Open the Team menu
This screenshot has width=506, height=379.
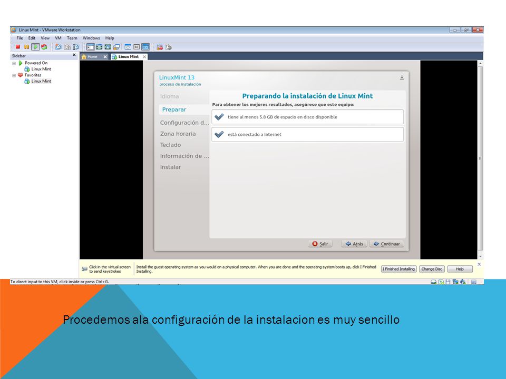pos(72,38)
